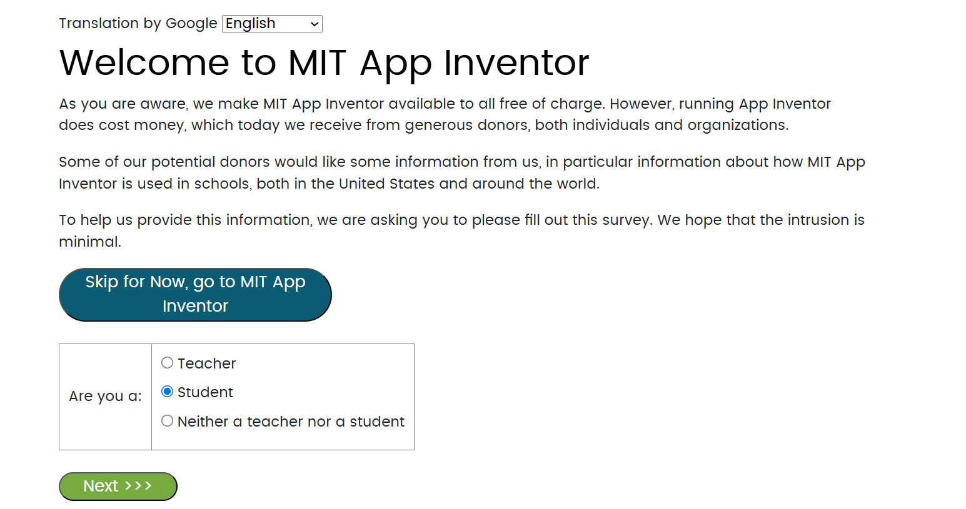Viewport: 966px width, 509px height.
Task: Click the Student option label text
Action: click(205, 392)
